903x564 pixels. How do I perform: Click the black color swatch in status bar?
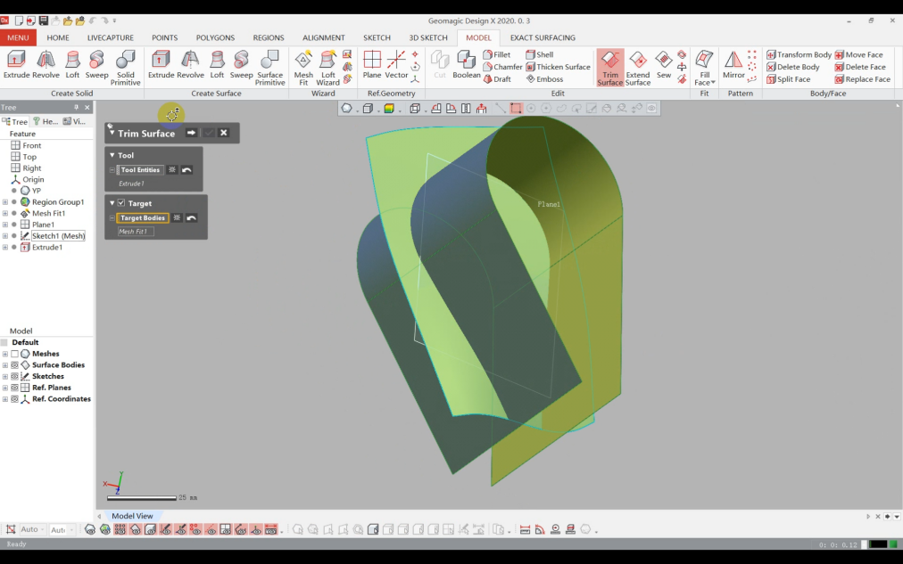pos(879,544)
